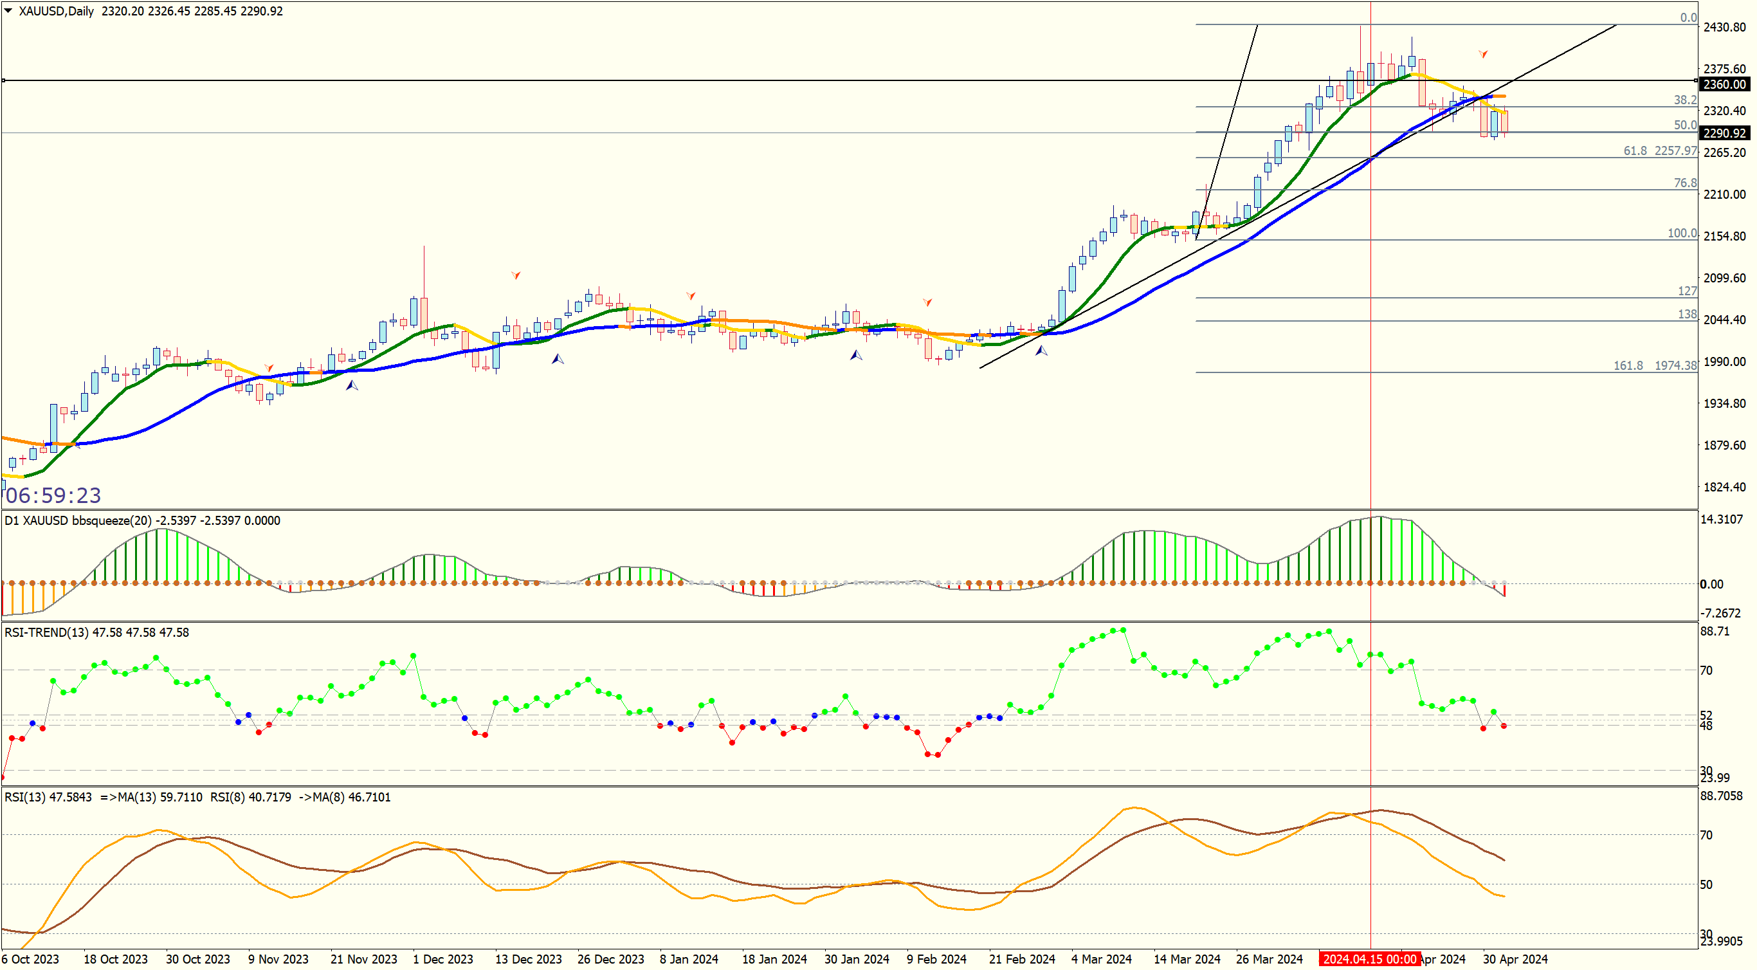This screenshot has height=970, width=1757.
Task: Click the 06:59:23 candle countdown timer
Action: [x=53, y=495]
